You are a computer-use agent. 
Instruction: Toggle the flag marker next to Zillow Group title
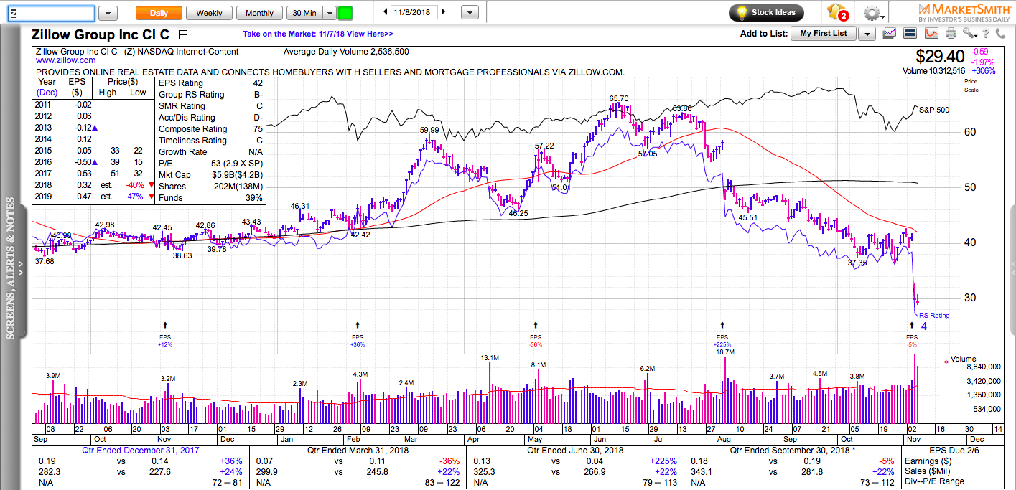point(182,34)
